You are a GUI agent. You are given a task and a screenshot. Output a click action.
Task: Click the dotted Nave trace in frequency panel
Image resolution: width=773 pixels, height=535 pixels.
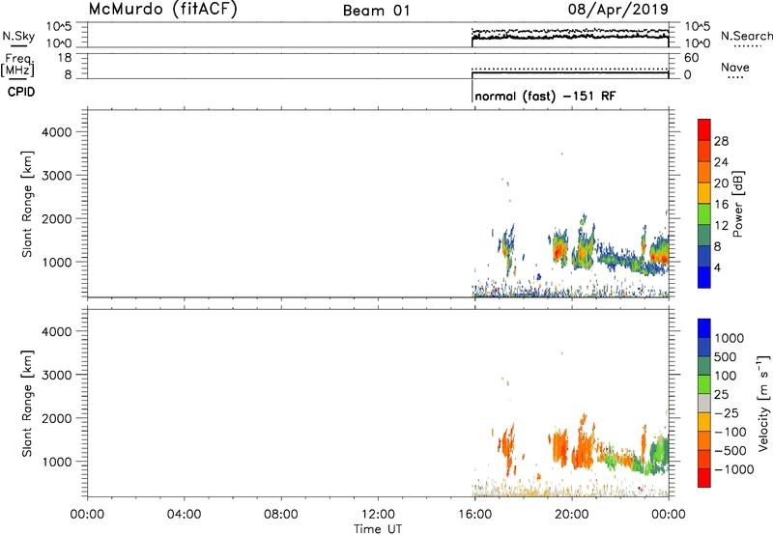570,69
